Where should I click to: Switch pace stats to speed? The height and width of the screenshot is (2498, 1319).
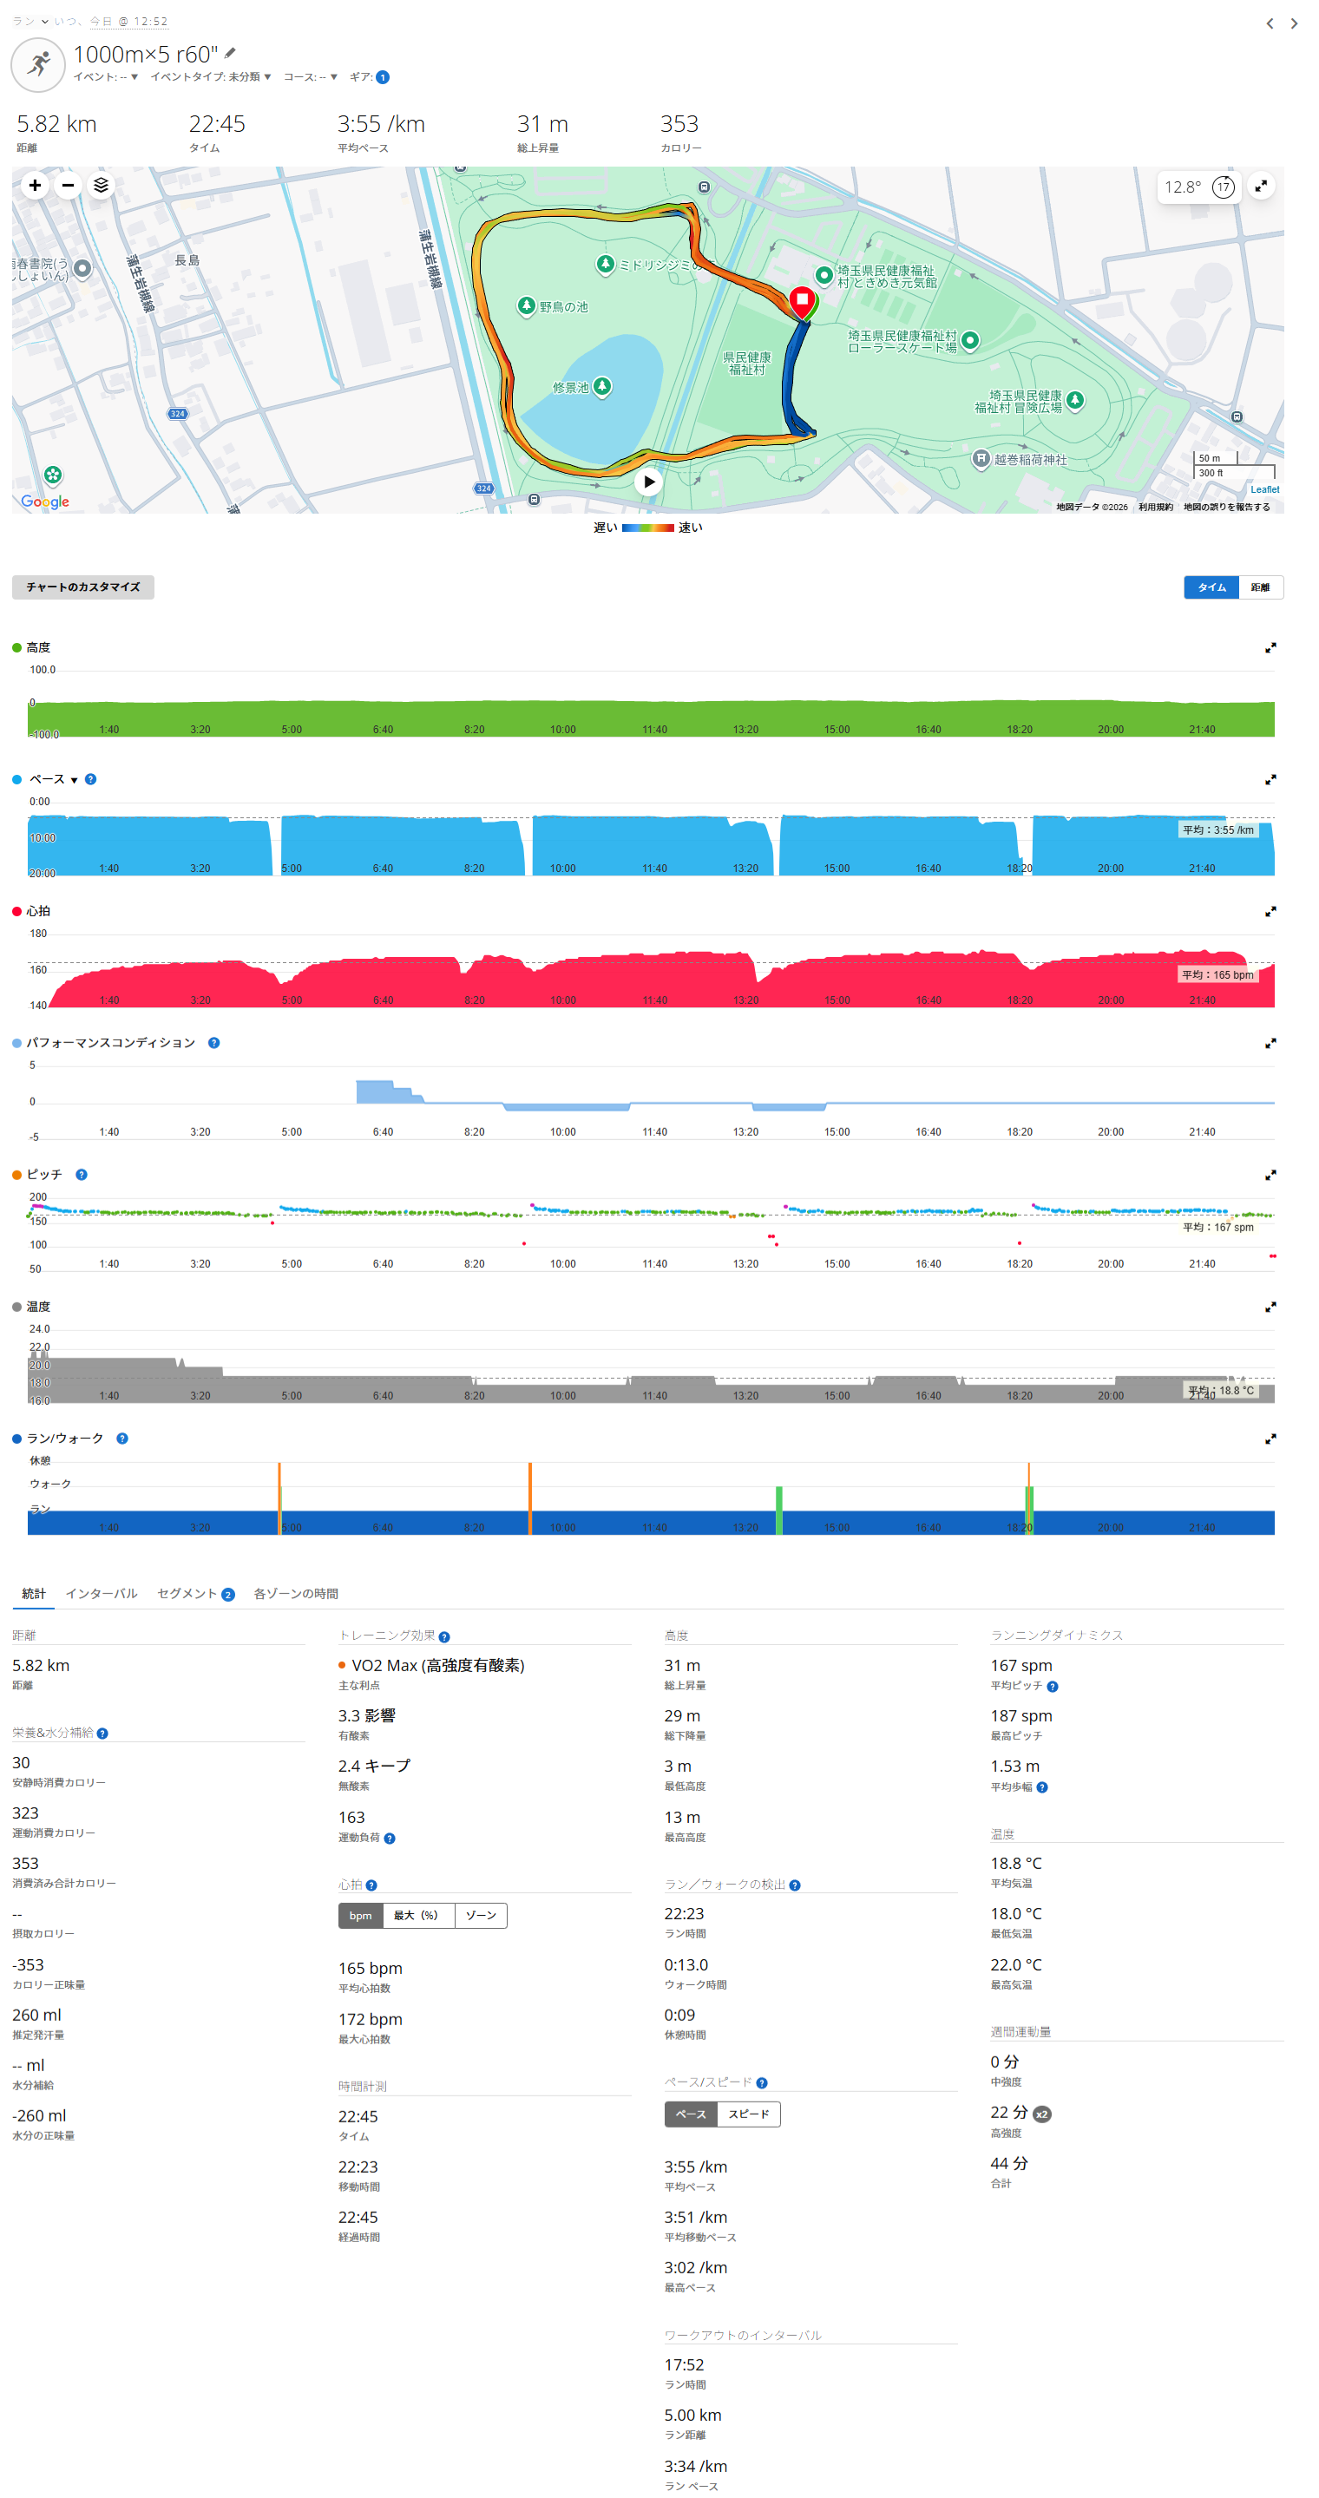click(748, 2114)
